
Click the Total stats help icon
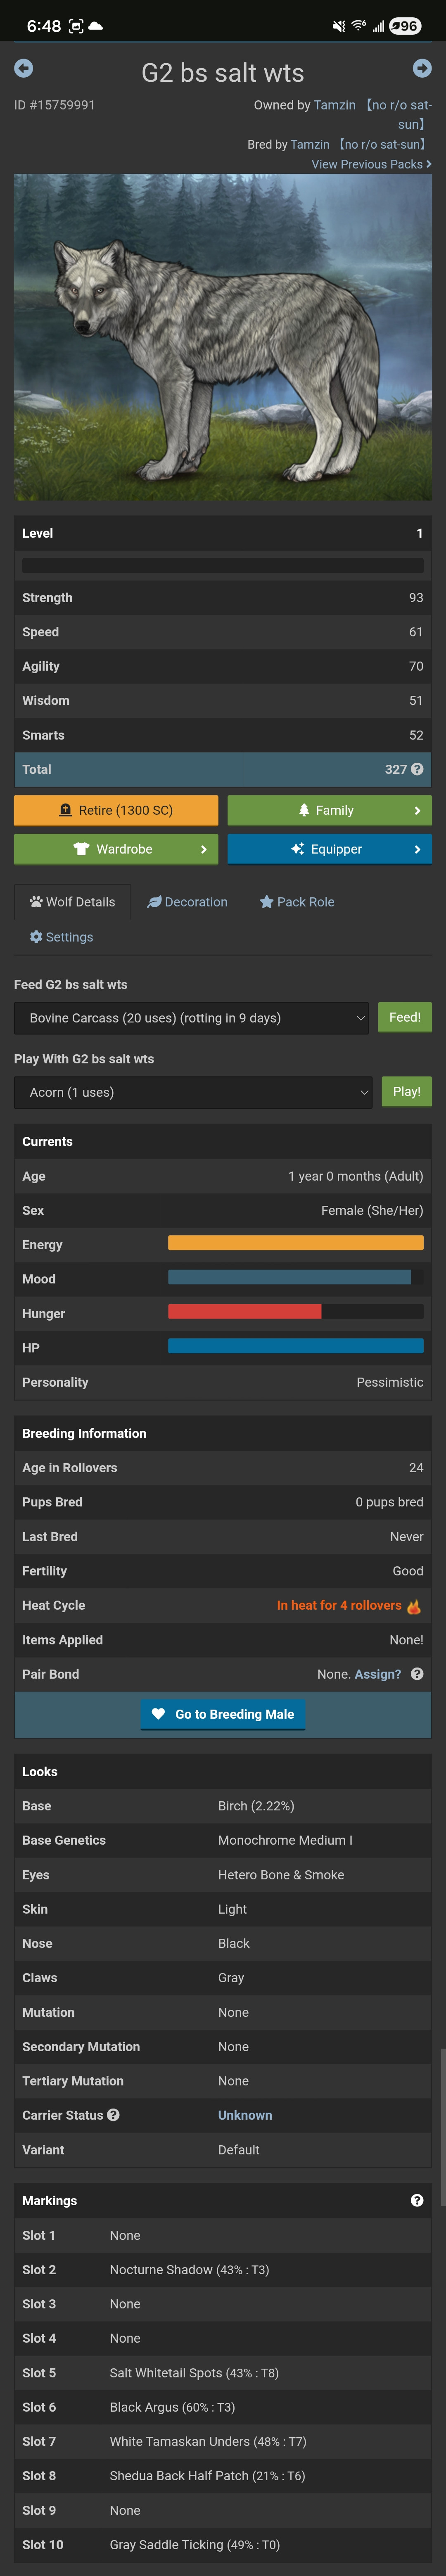click(x=417, y=769)
